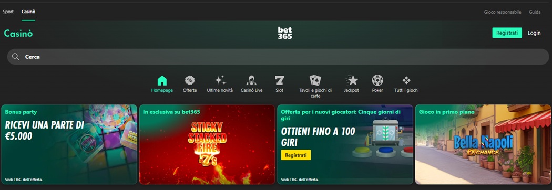This screenshot has height=190, width=552.
Task: Open the Bella Napoli game banner
Action: point(483,144)
